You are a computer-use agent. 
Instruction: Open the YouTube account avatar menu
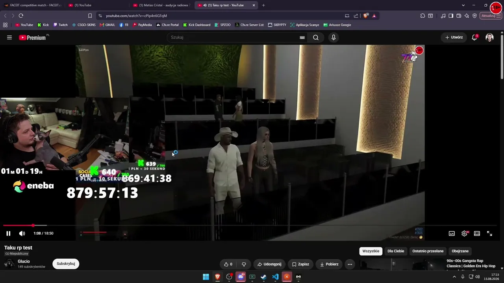pos(489,37)
